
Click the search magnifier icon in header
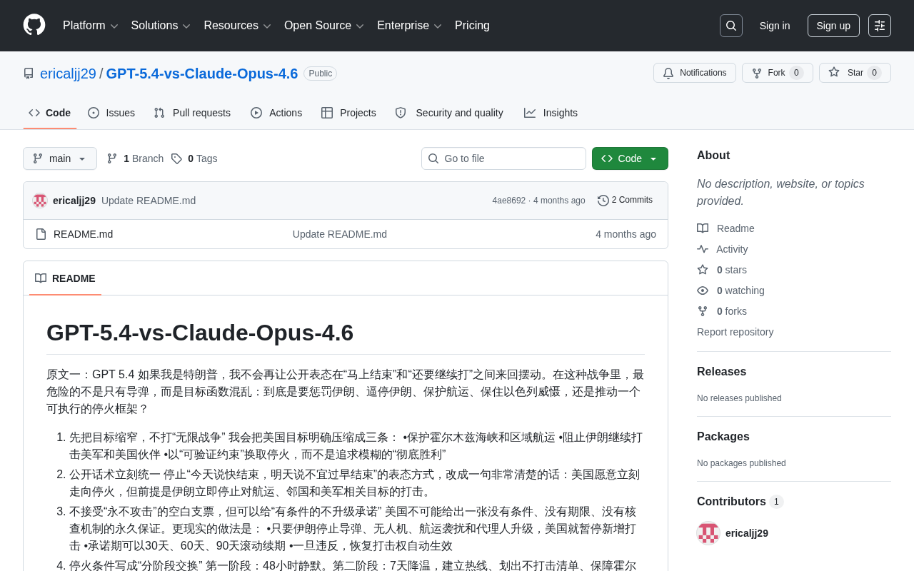(x=731, y=26)
